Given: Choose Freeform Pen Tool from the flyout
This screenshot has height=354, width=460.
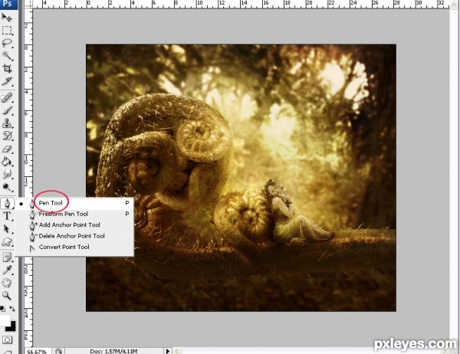Looking at the screenshot, I should click(x=75, y=214).
